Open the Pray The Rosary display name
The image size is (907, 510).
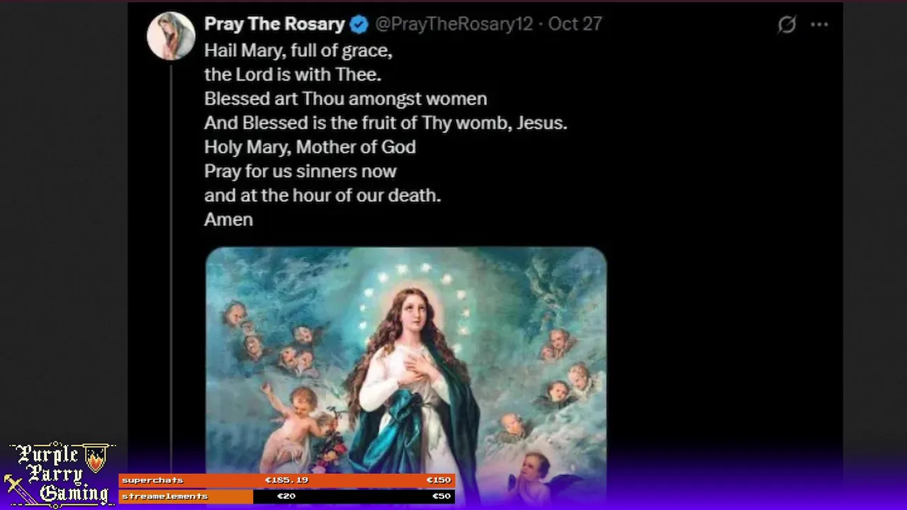[x=274, y=24]
